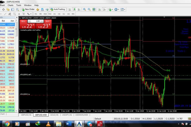Open the Periods clock dropdown
The width and height of the screenshot is (191, 127).
tap(117, 10)
